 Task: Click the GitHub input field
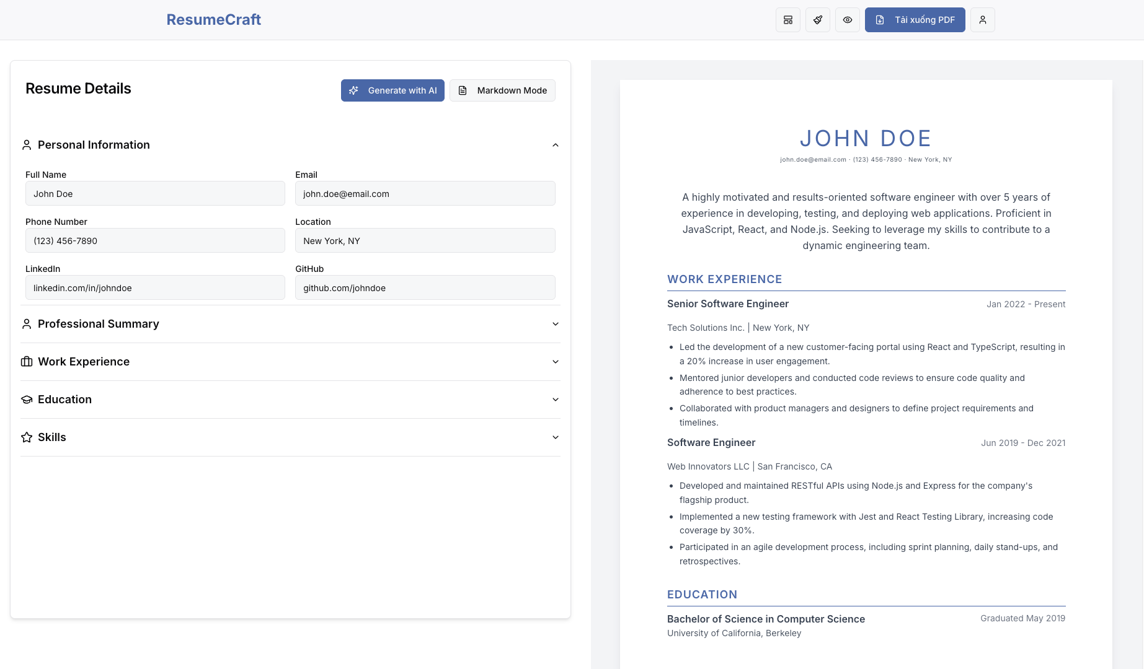click(425, 288)
